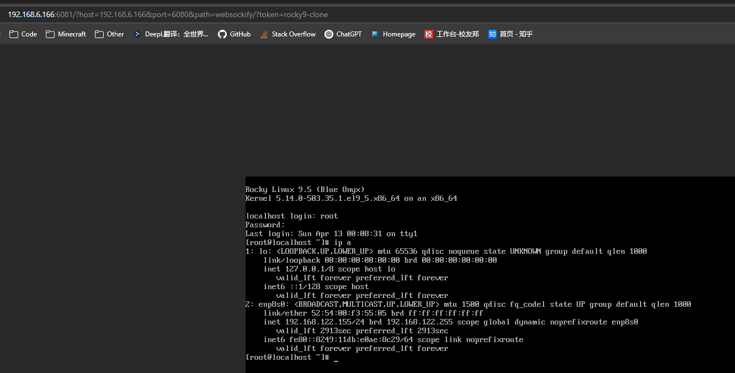
Task: Click the inet6 fe80 address line
Action: [393, 339]
